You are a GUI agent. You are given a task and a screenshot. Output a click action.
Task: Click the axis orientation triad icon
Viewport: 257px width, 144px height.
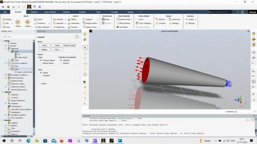click(x=85, y=103)
